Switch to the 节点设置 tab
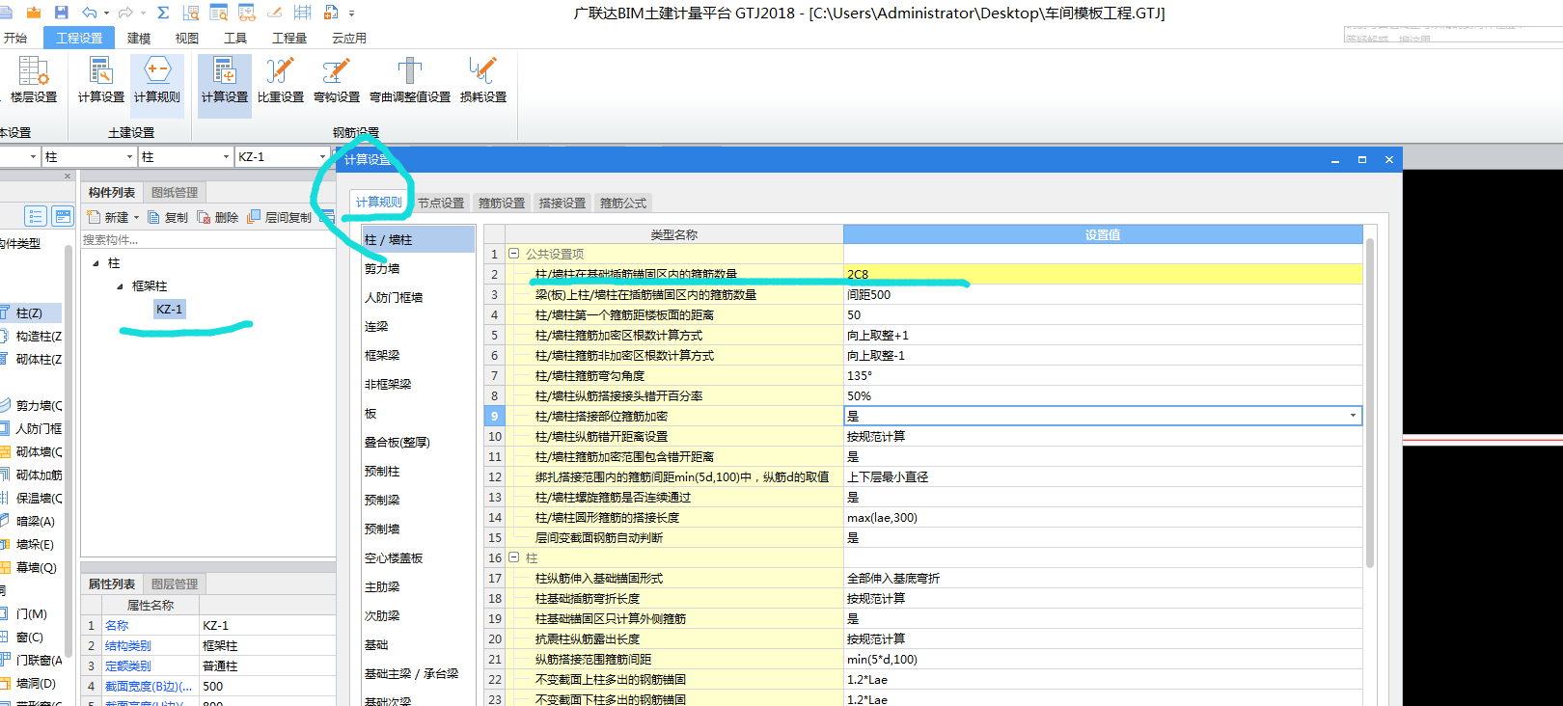The height and width of the screenshot is (706, 1563). coord(441,203)
